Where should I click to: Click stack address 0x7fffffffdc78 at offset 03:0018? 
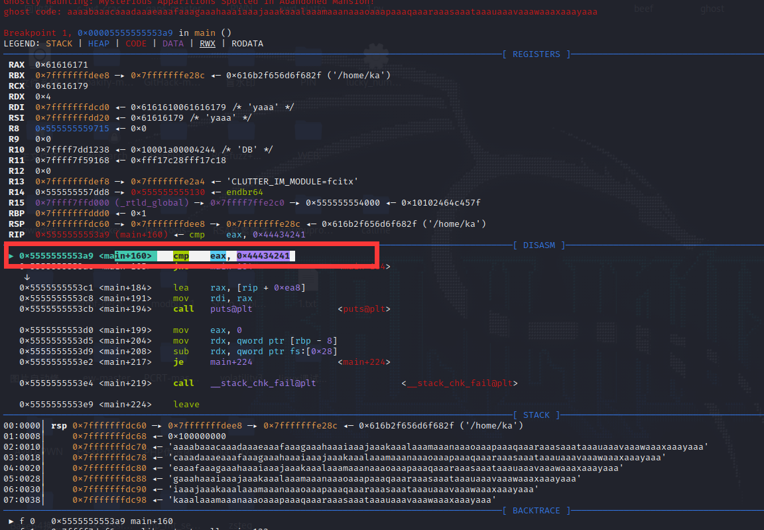point(109,458)
